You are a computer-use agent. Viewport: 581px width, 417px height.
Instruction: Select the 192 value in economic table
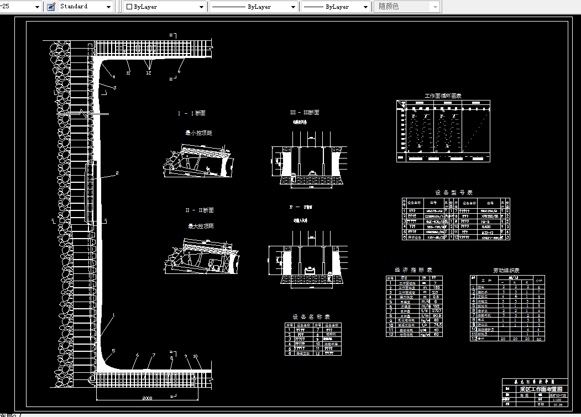(436, 307)
